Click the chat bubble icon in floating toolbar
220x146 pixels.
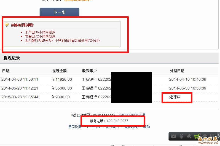(205, 136)
